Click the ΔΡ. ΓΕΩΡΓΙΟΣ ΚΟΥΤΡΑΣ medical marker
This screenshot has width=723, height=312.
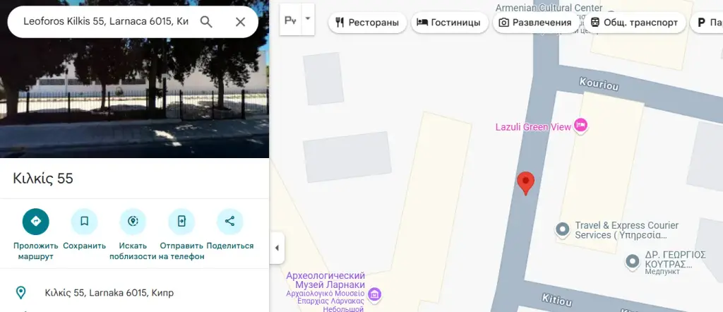pos(632,261)
